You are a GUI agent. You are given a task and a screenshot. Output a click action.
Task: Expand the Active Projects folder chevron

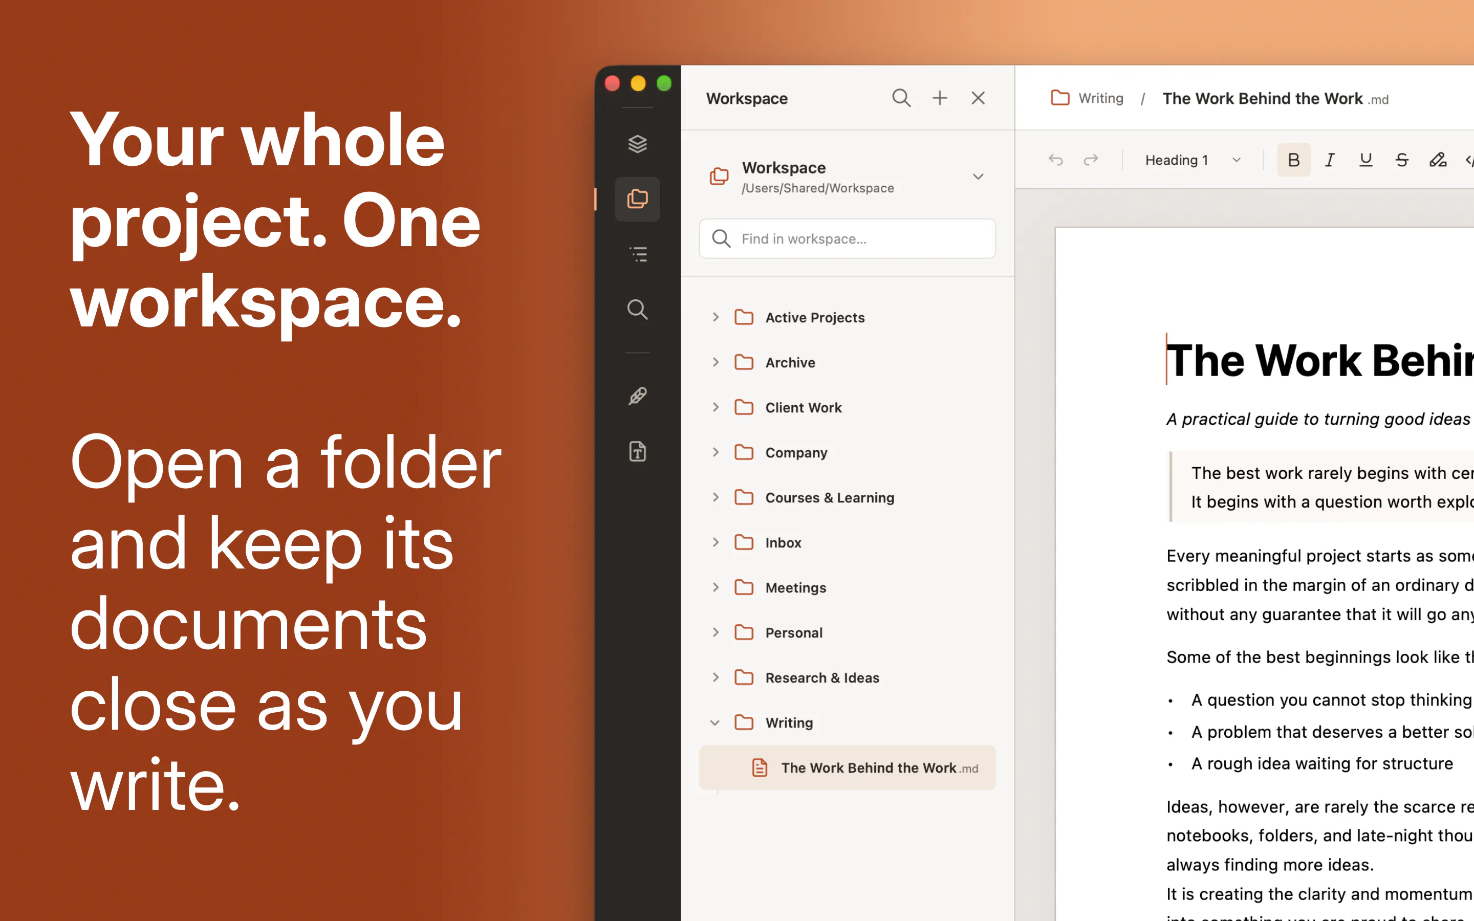pos(716,317)
